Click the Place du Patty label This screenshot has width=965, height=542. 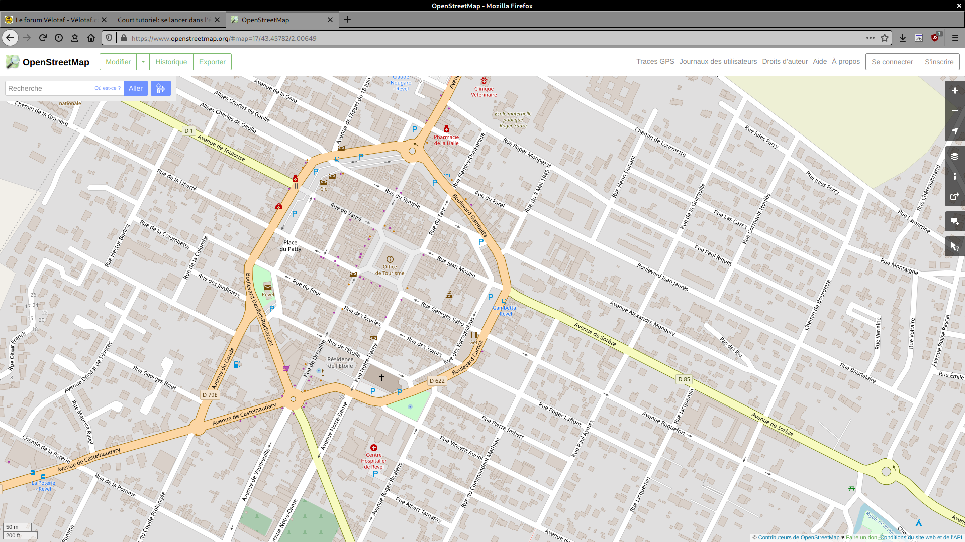(x=291, y=246)
